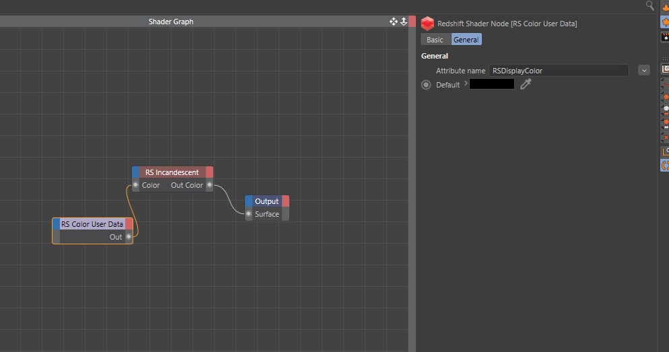
Task: Expand the Default color chevron
Action: pyautogui.click(x=466, y=83)
